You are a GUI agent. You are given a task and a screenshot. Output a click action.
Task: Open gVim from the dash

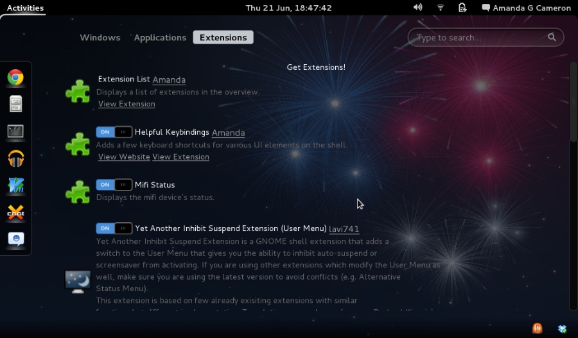(15, 185)
